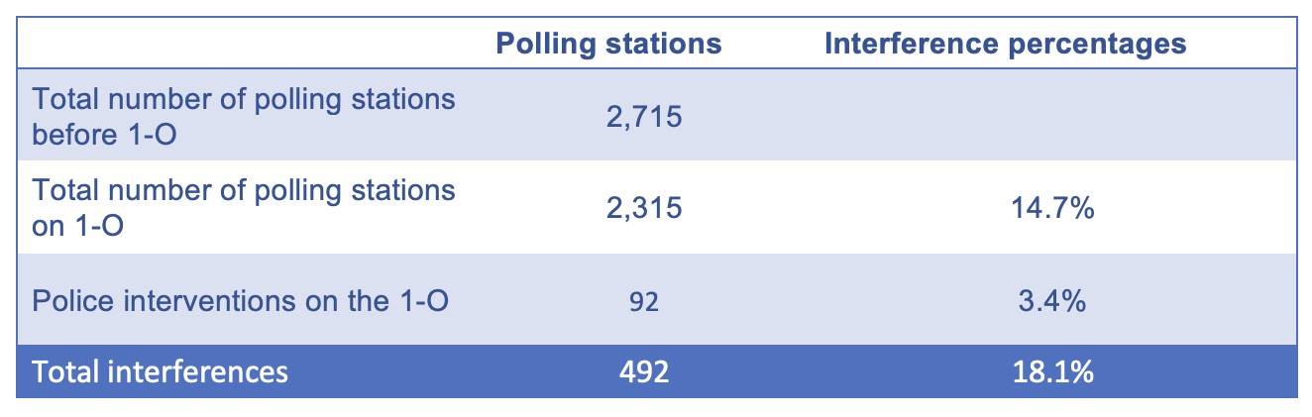Image resolution: width=1312 pixels, height=417 pixels.
Task: Select the total interferences value 492
Action: [644, 372]
